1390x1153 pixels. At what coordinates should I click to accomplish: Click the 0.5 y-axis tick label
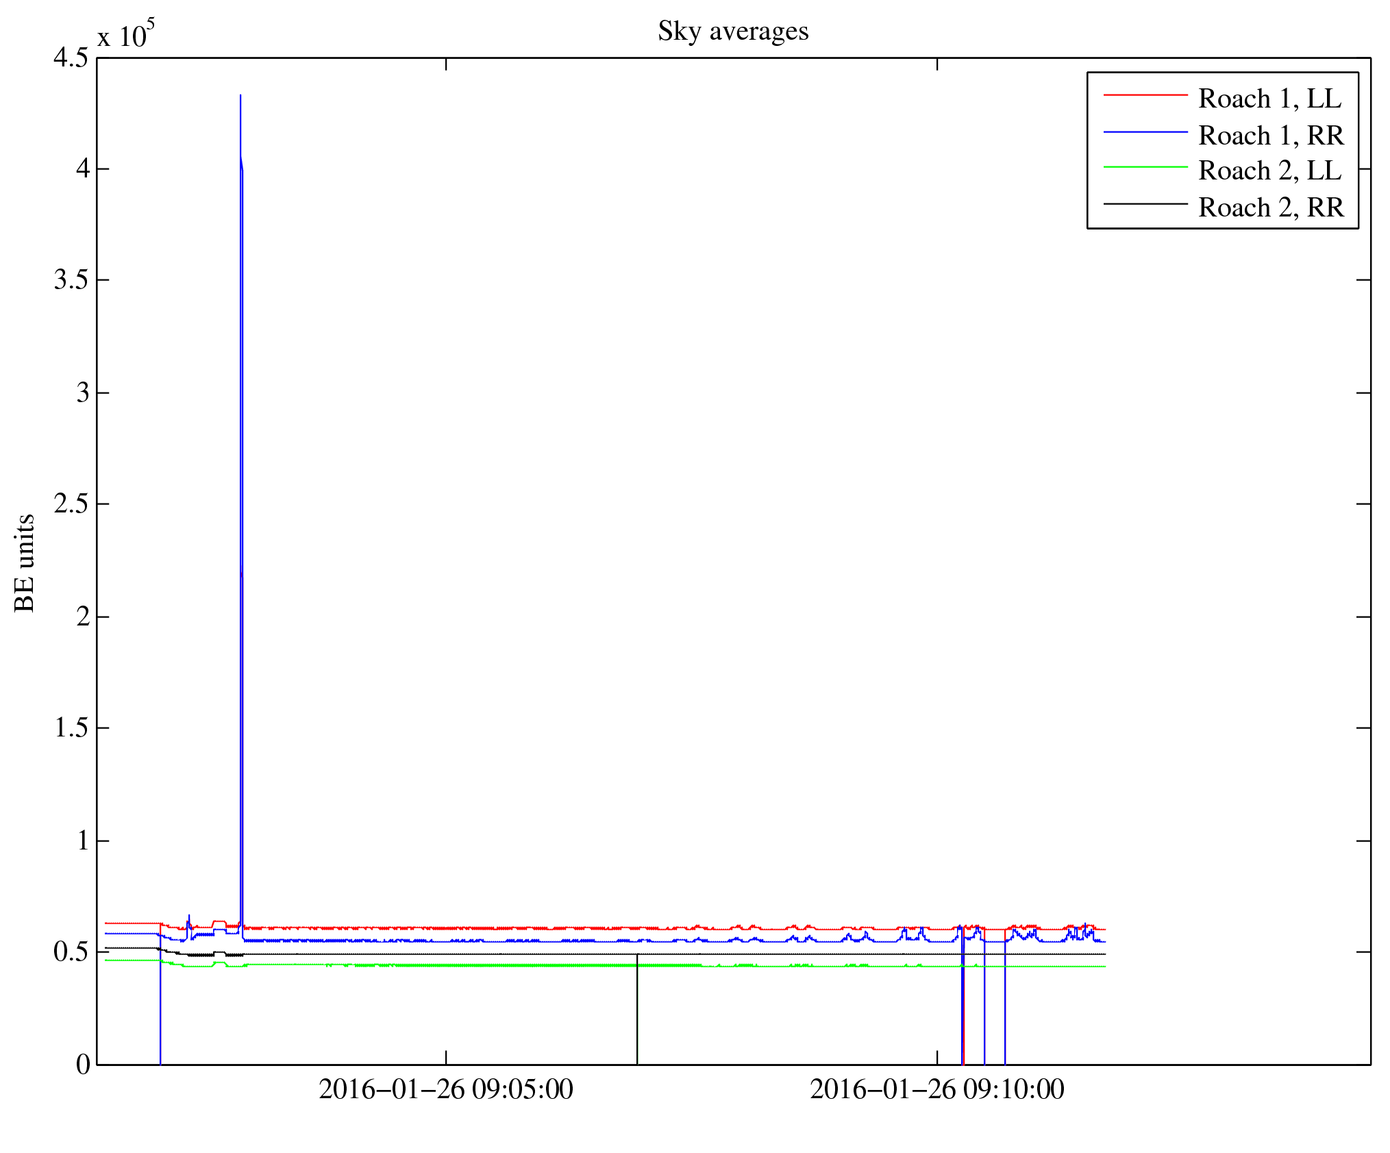click(x=71, y=952)
